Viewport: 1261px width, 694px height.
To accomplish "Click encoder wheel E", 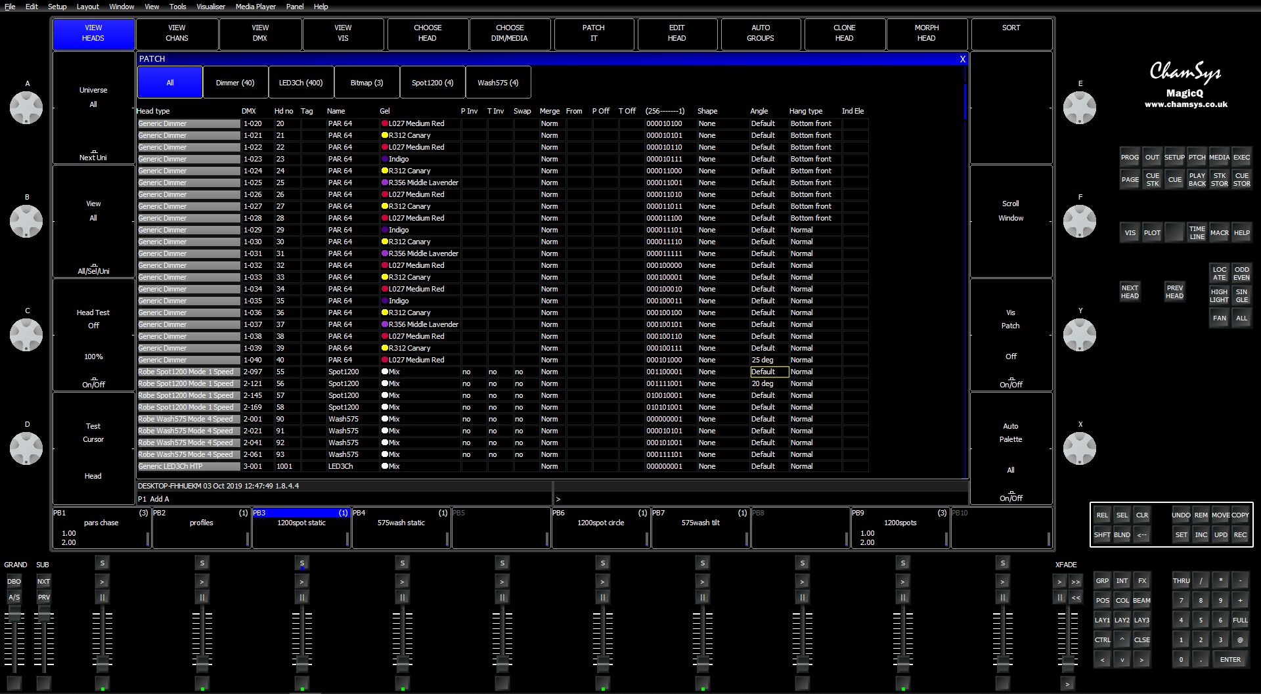I will tap(1080, 108).
